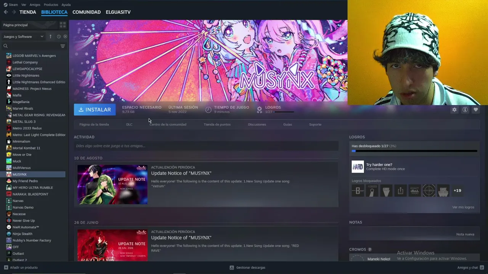Screen dimensions: 488x274
Task: Open advanced filter options icon
Action: click(63, 46)
